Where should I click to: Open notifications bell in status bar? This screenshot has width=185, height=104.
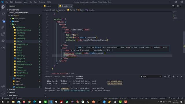pyautogui.click(x=182, y=98)
